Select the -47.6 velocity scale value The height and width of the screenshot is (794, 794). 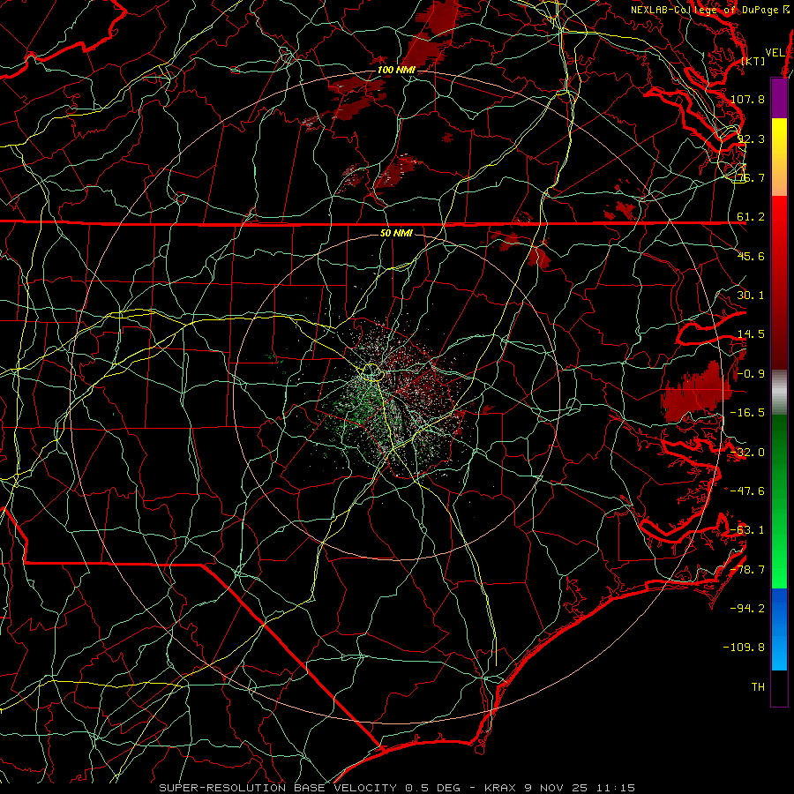[x=747, y=491]
